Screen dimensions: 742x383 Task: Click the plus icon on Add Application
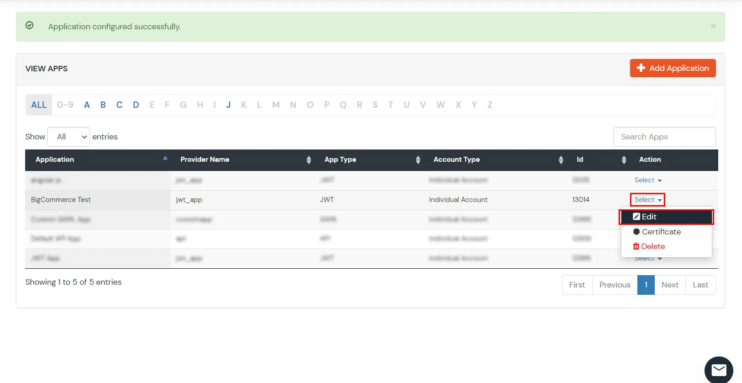click(x=641, y=68)
